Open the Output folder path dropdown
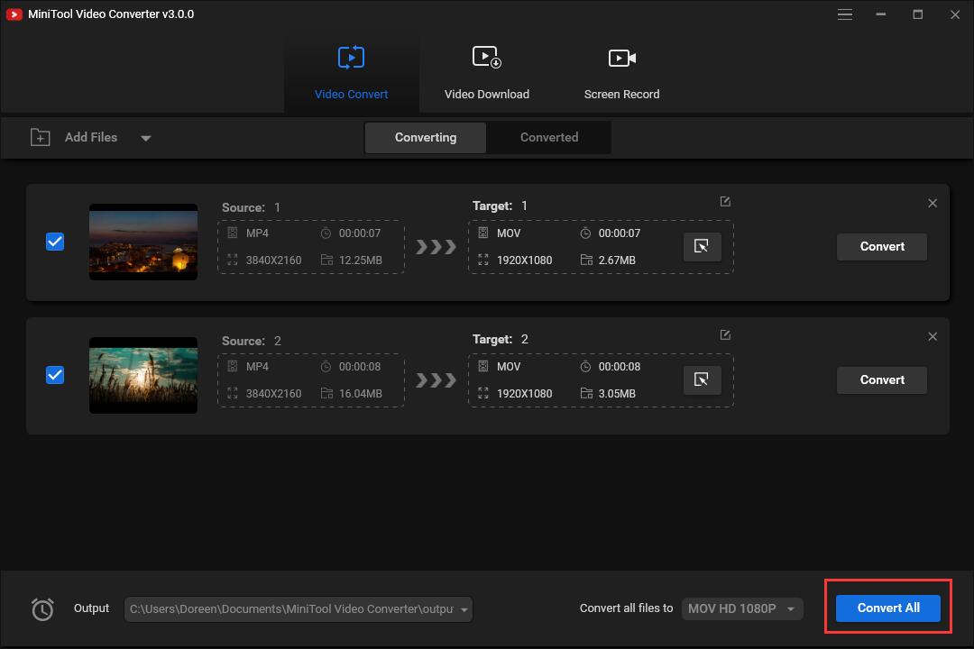The width and height of the screenshot is (974, 649). (464, 609)
